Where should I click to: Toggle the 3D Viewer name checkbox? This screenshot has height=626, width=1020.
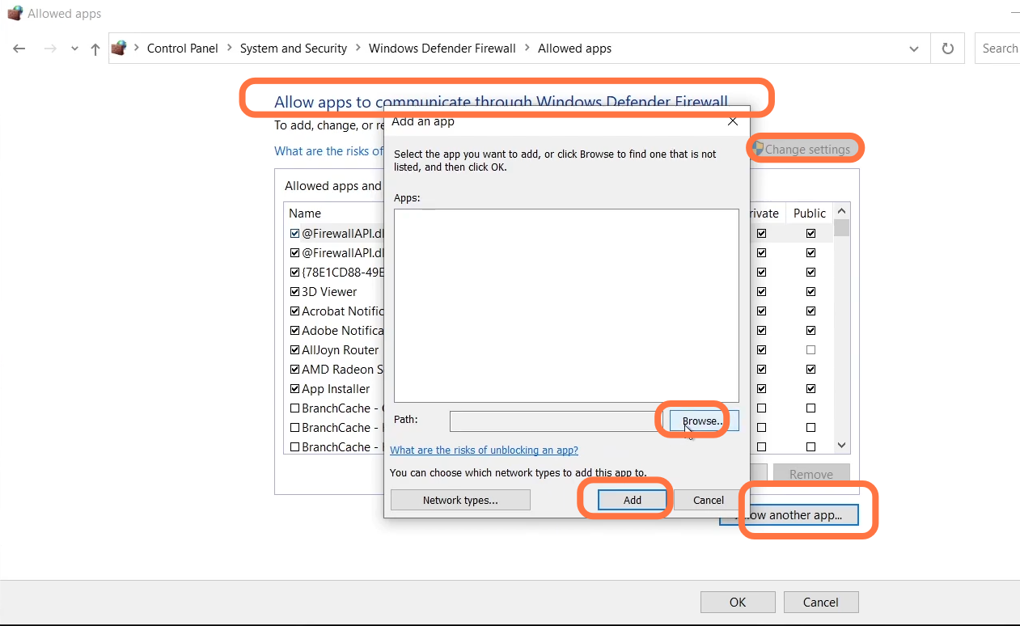pyautogui.click(x=295, y=292)
